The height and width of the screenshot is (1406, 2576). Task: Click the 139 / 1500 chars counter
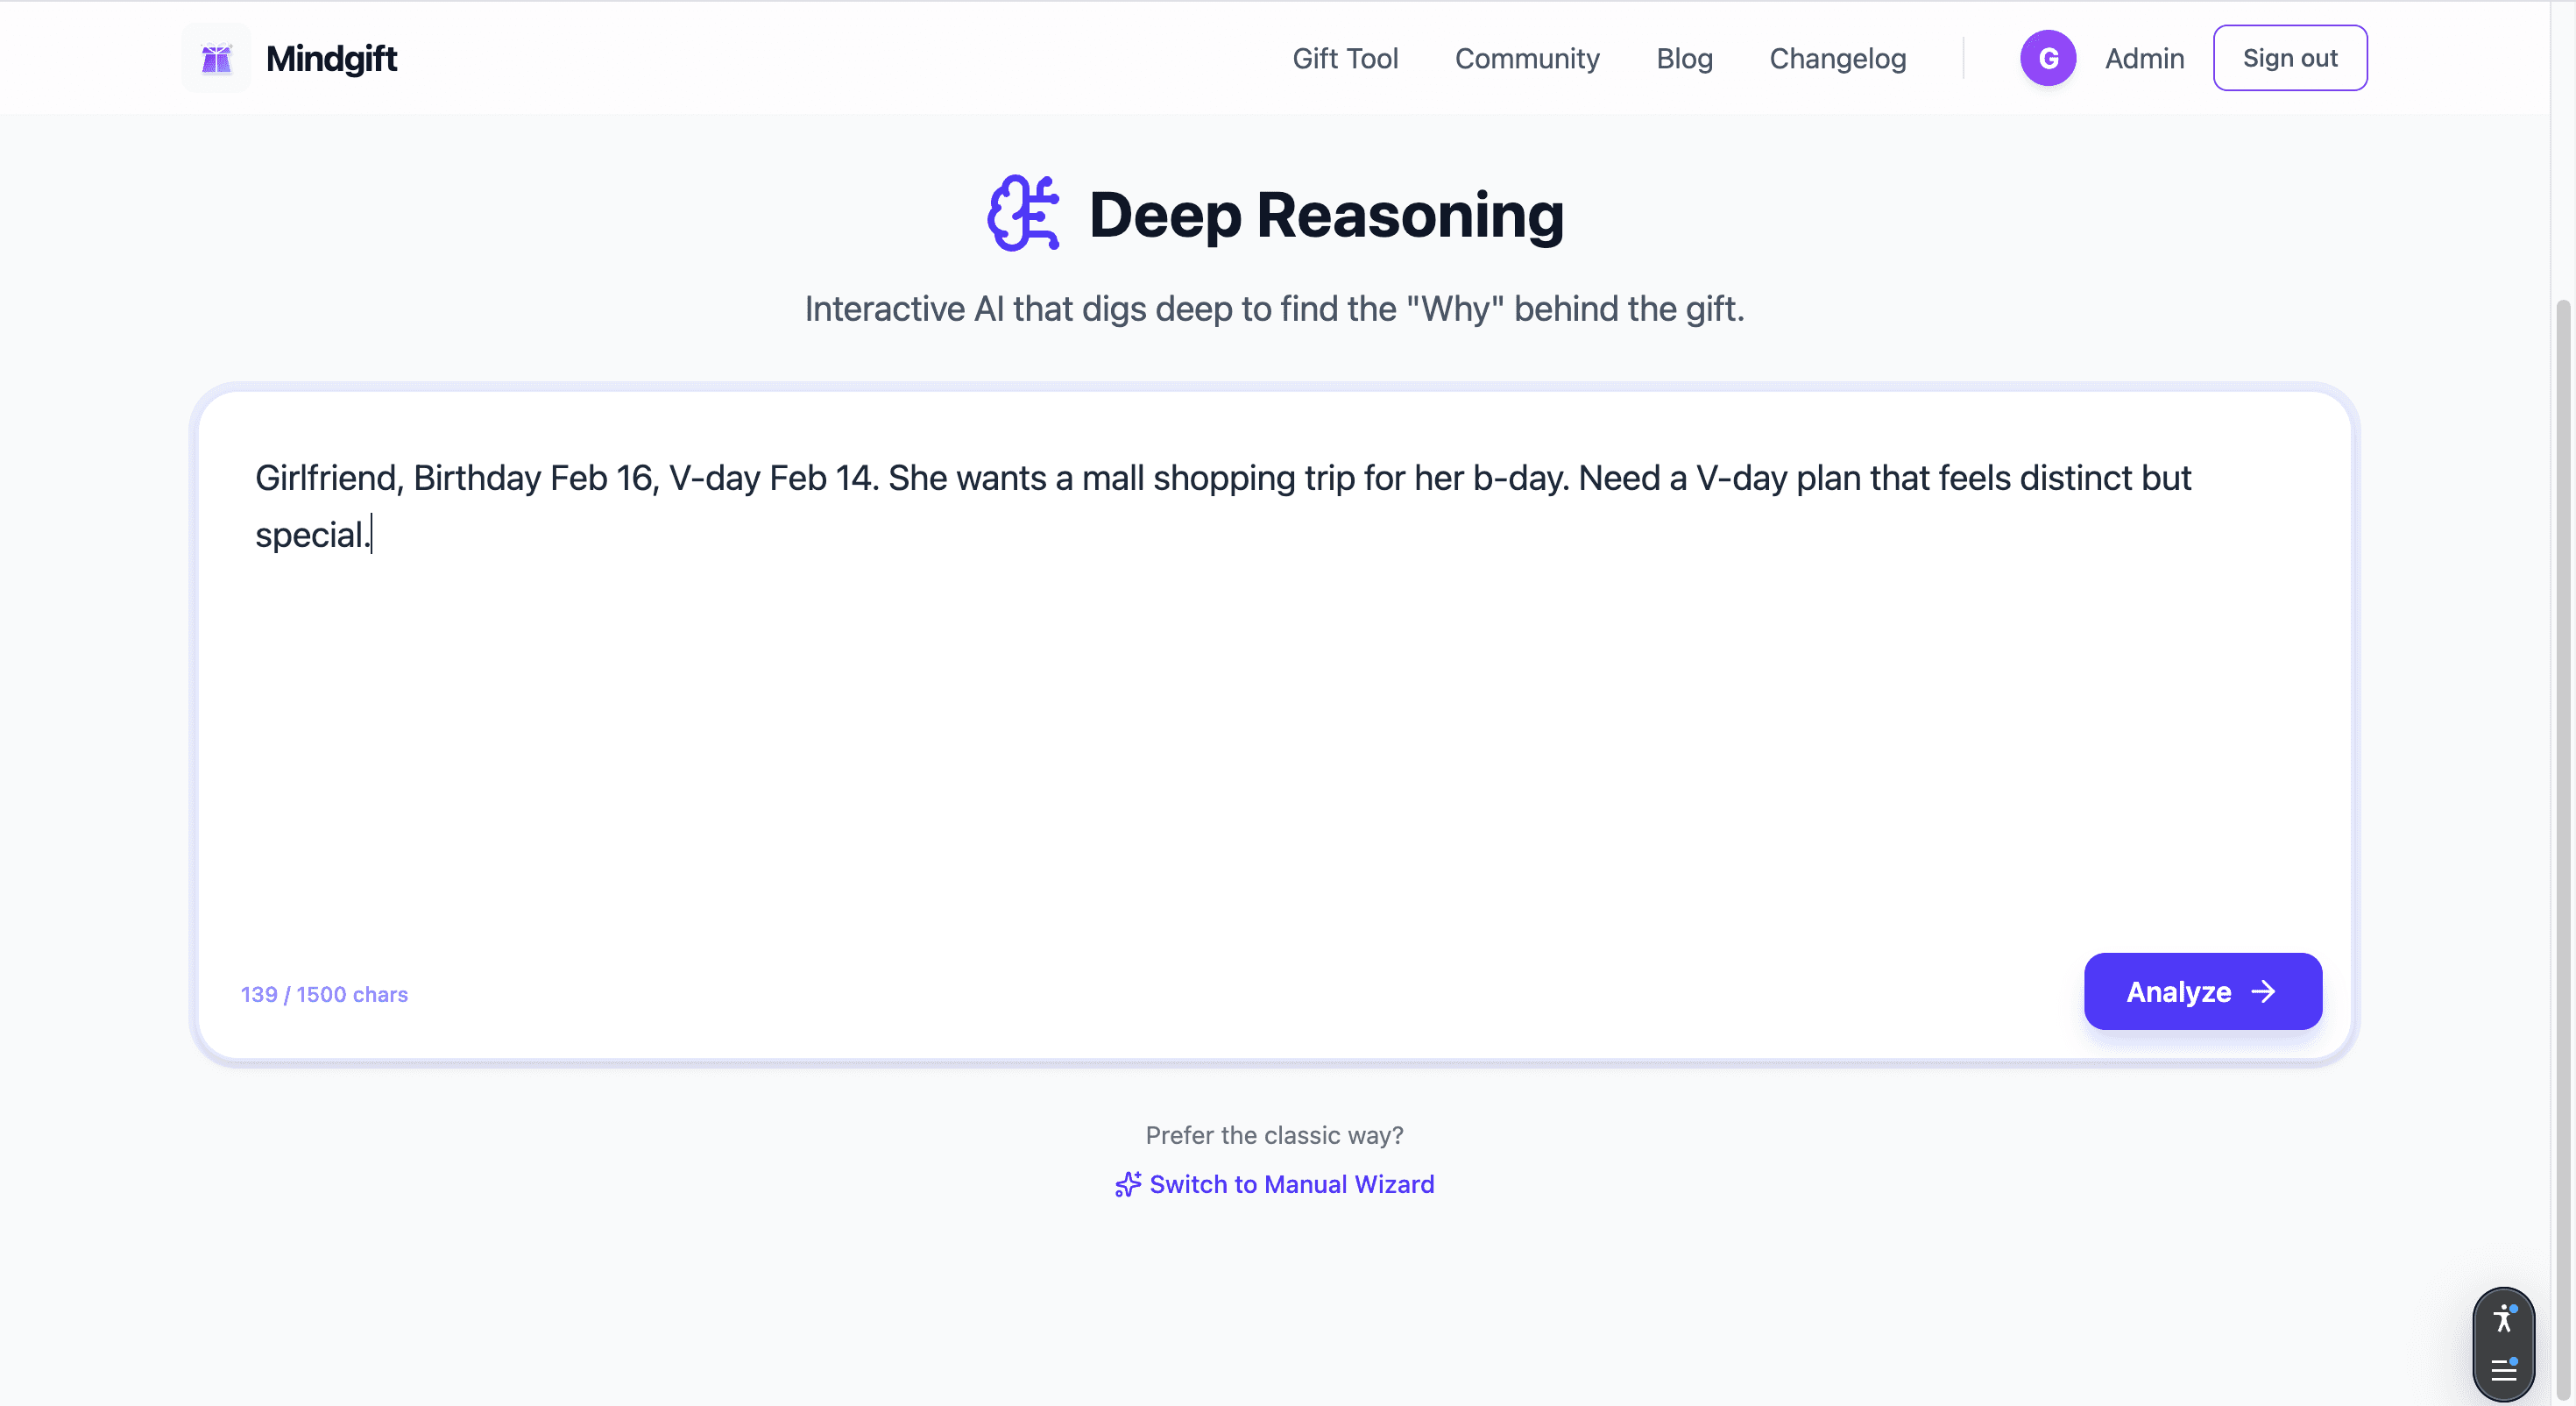324,994
